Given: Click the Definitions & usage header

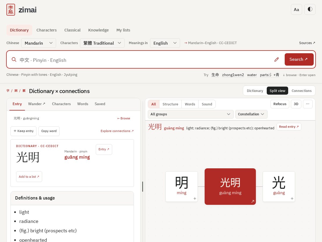Looking at the screenshot, I should [x=72, y=198].
